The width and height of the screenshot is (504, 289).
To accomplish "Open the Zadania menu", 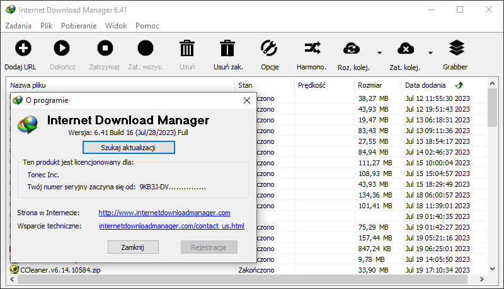I will point(18,26).
